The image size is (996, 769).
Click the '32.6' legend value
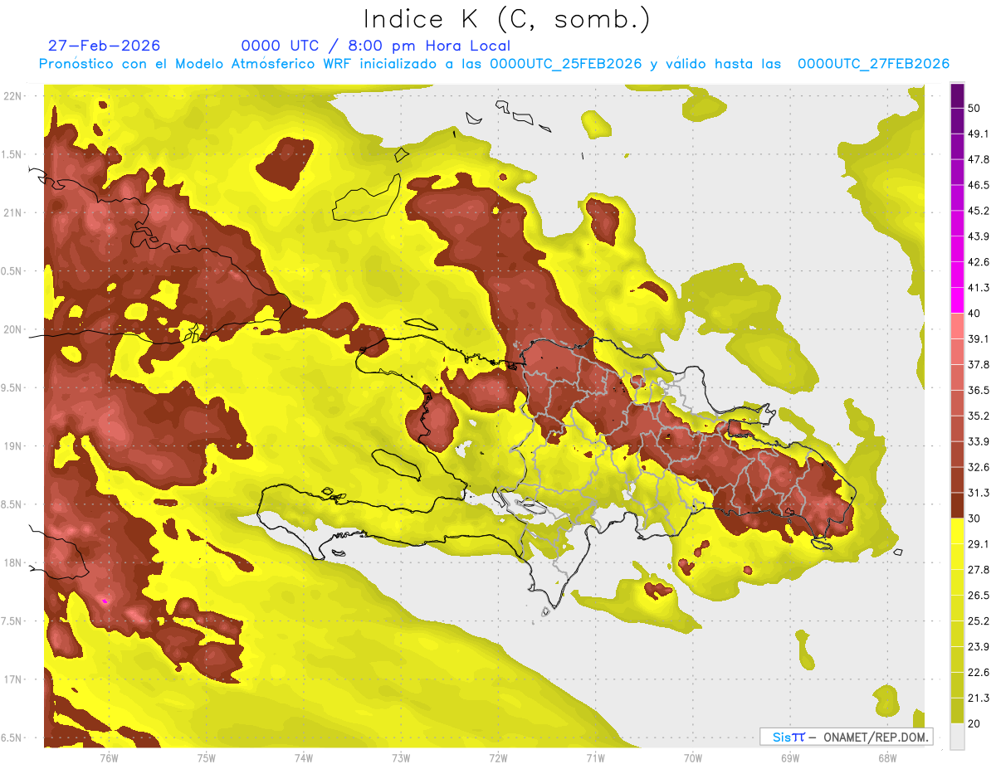coord(979,467)
